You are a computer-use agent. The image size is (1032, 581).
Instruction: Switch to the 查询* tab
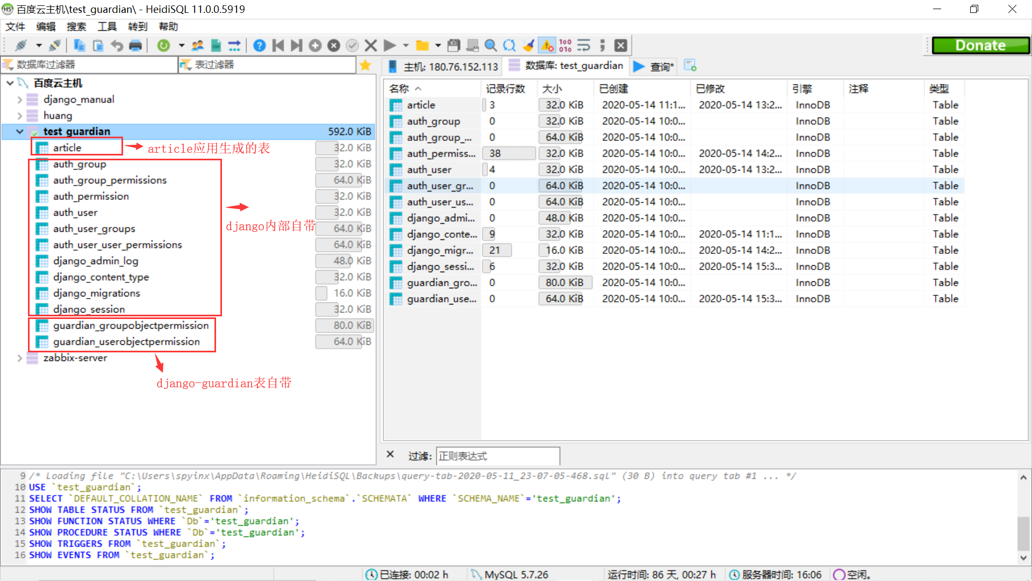point(654,66)
